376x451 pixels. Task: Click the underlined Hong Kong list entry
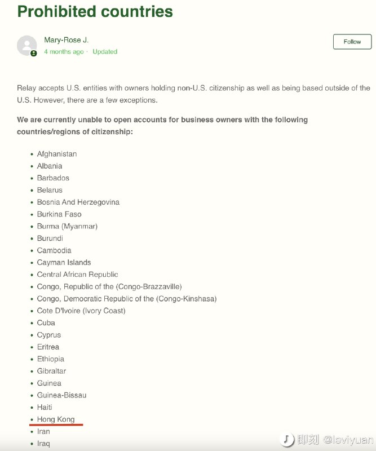[55, 419]
